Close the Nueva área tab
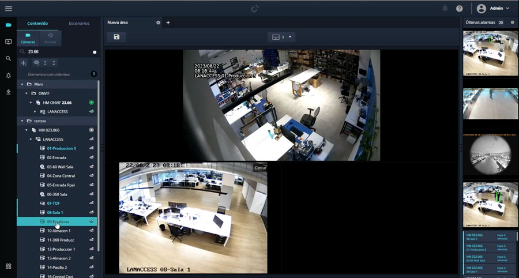 click(158, 22)
